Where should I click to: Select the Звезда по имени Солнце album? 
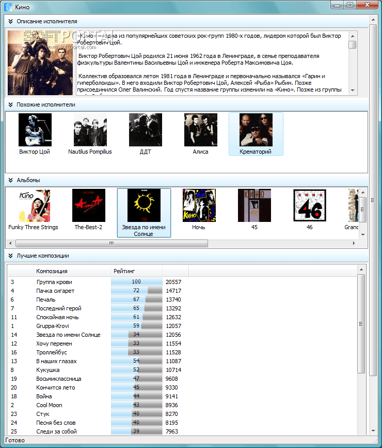pos(144,213)
